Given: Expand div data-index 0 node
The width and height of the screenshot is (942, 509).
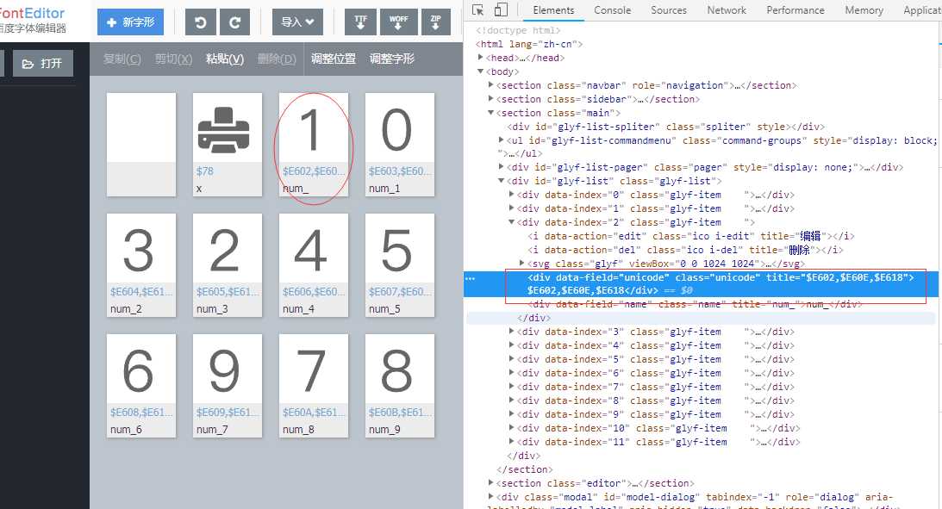Looking at the screenshot, I should pos(511,195).
